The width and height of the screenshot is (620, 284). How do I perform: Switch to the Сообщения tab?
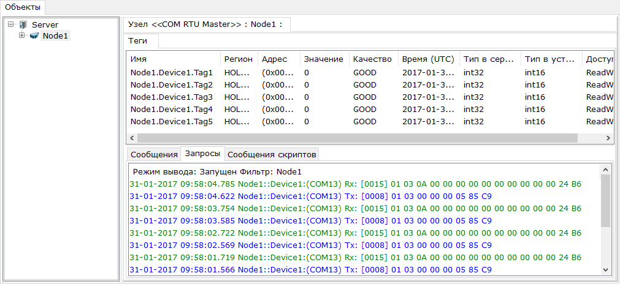click(x=153, y=154)
